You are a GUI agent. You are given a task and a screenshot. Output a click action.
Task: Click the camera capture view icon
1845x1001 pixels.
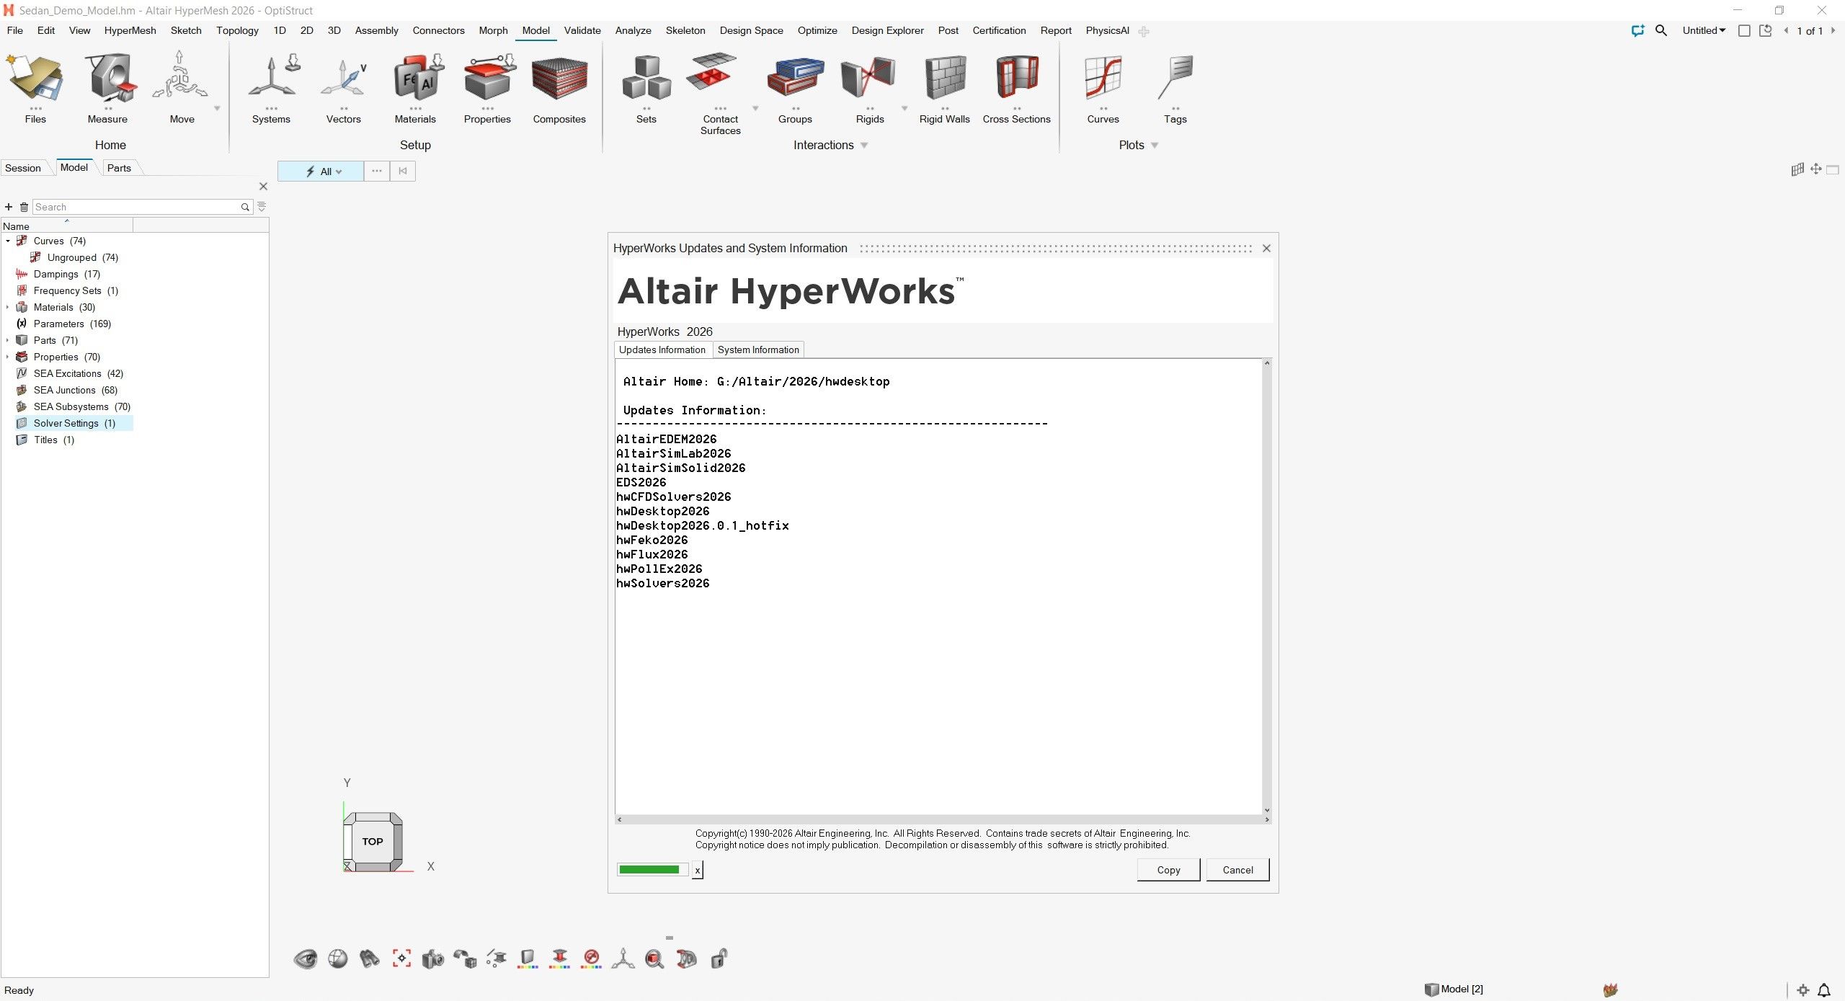tap(433, 958)
